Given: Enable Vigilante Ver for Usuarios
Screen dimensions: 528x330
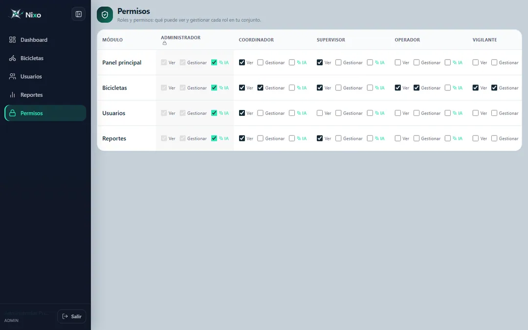Looking at the screenshot, I should (476, 113).
